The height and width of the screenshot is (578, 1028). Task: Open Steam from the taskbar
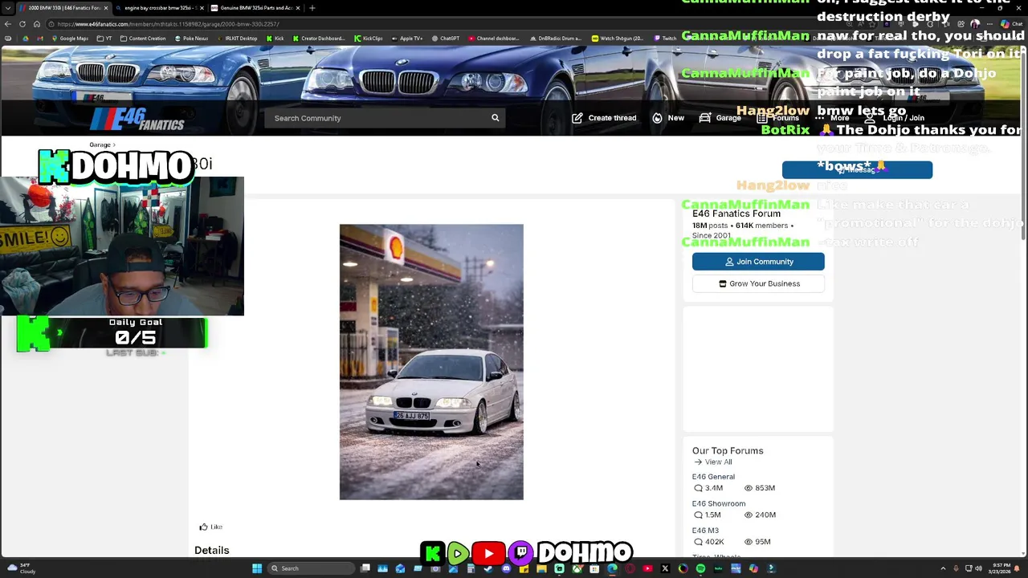coord(488,568)
